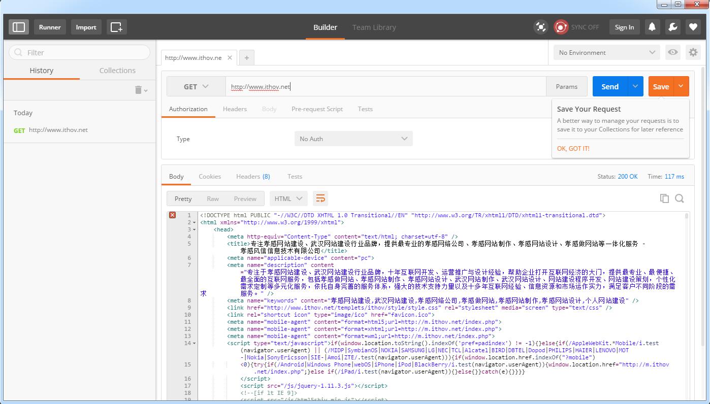Click the request URL input field
710x404 pixels.
point(356,86)
